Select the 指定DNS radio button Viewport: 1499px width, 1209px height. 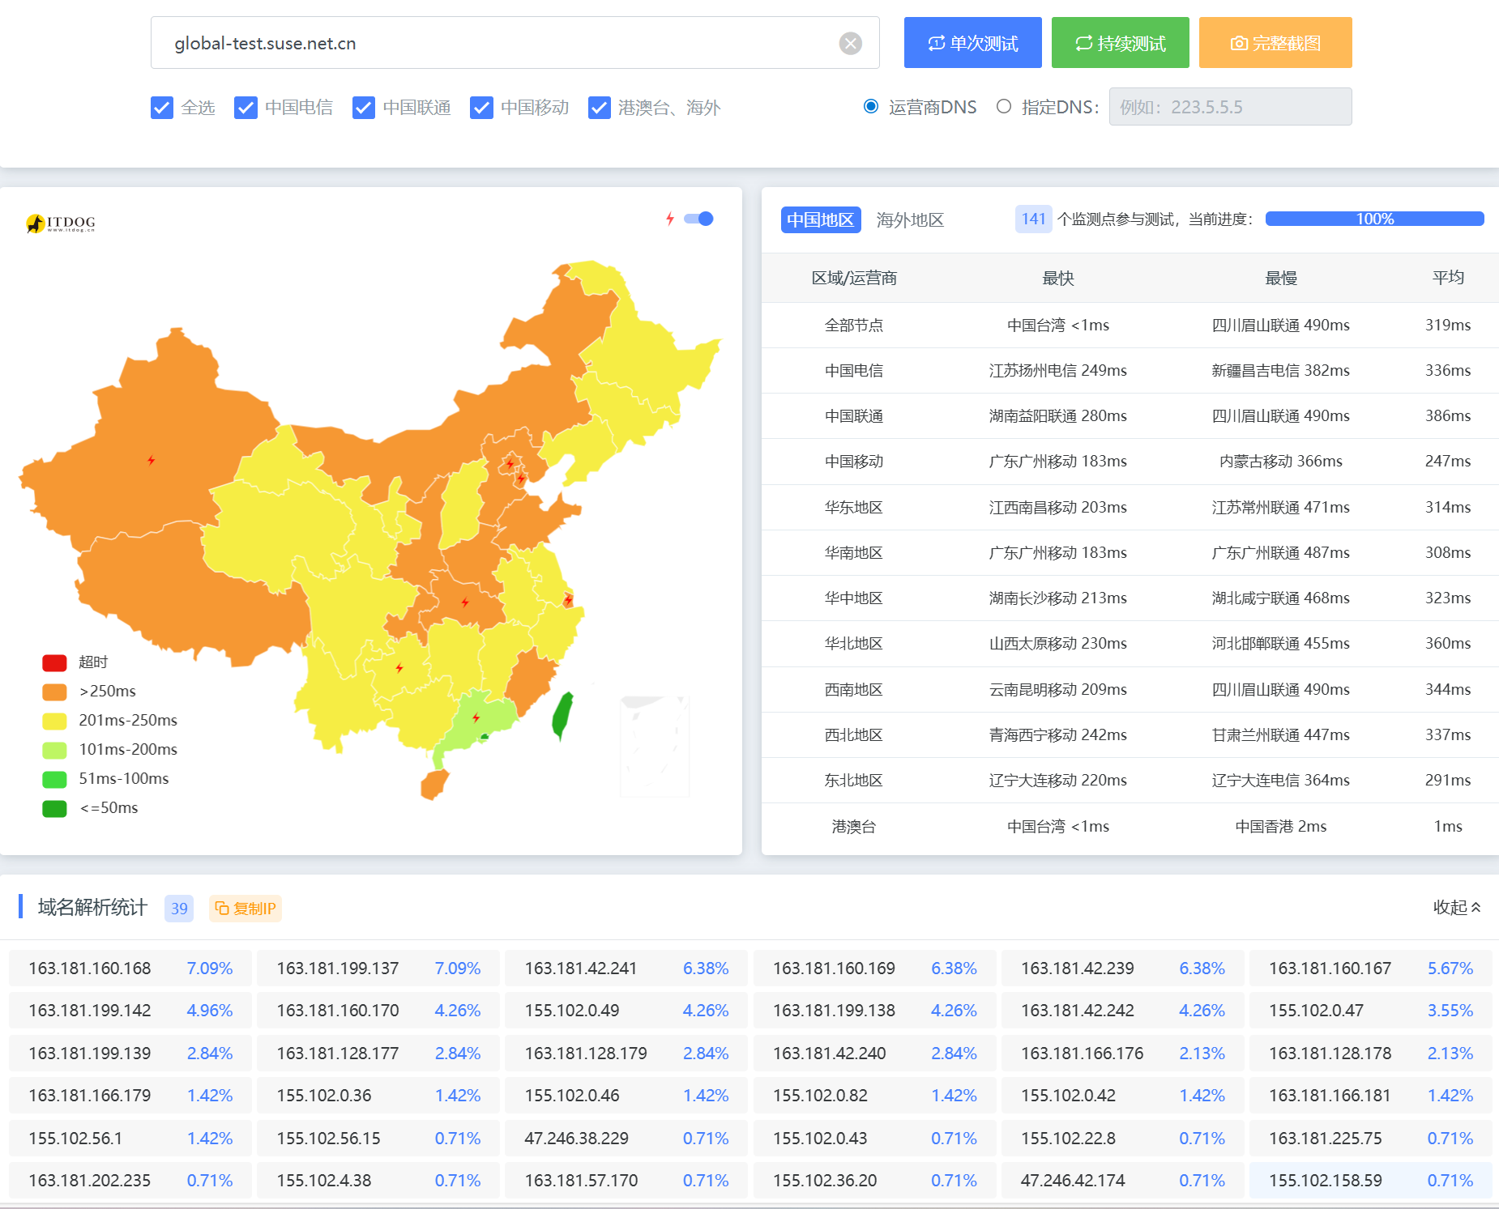tap(1004, 106)
